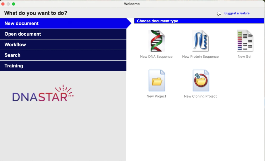Open the New Gel document icon

coord(245,41)
